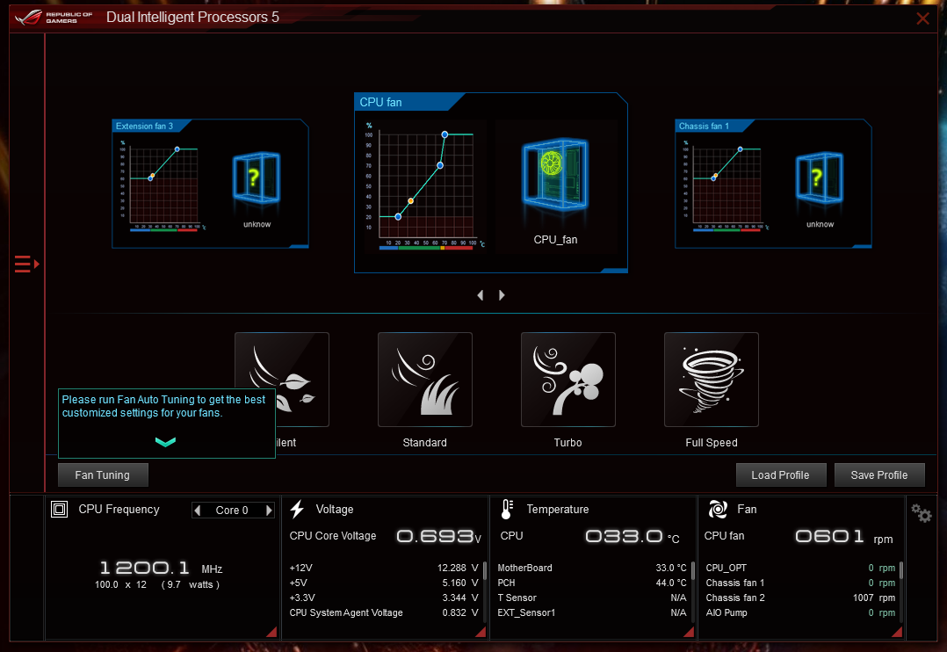
Task: Expand the CPU Frequency panel corner triangle
Action: tap(271, 632)
